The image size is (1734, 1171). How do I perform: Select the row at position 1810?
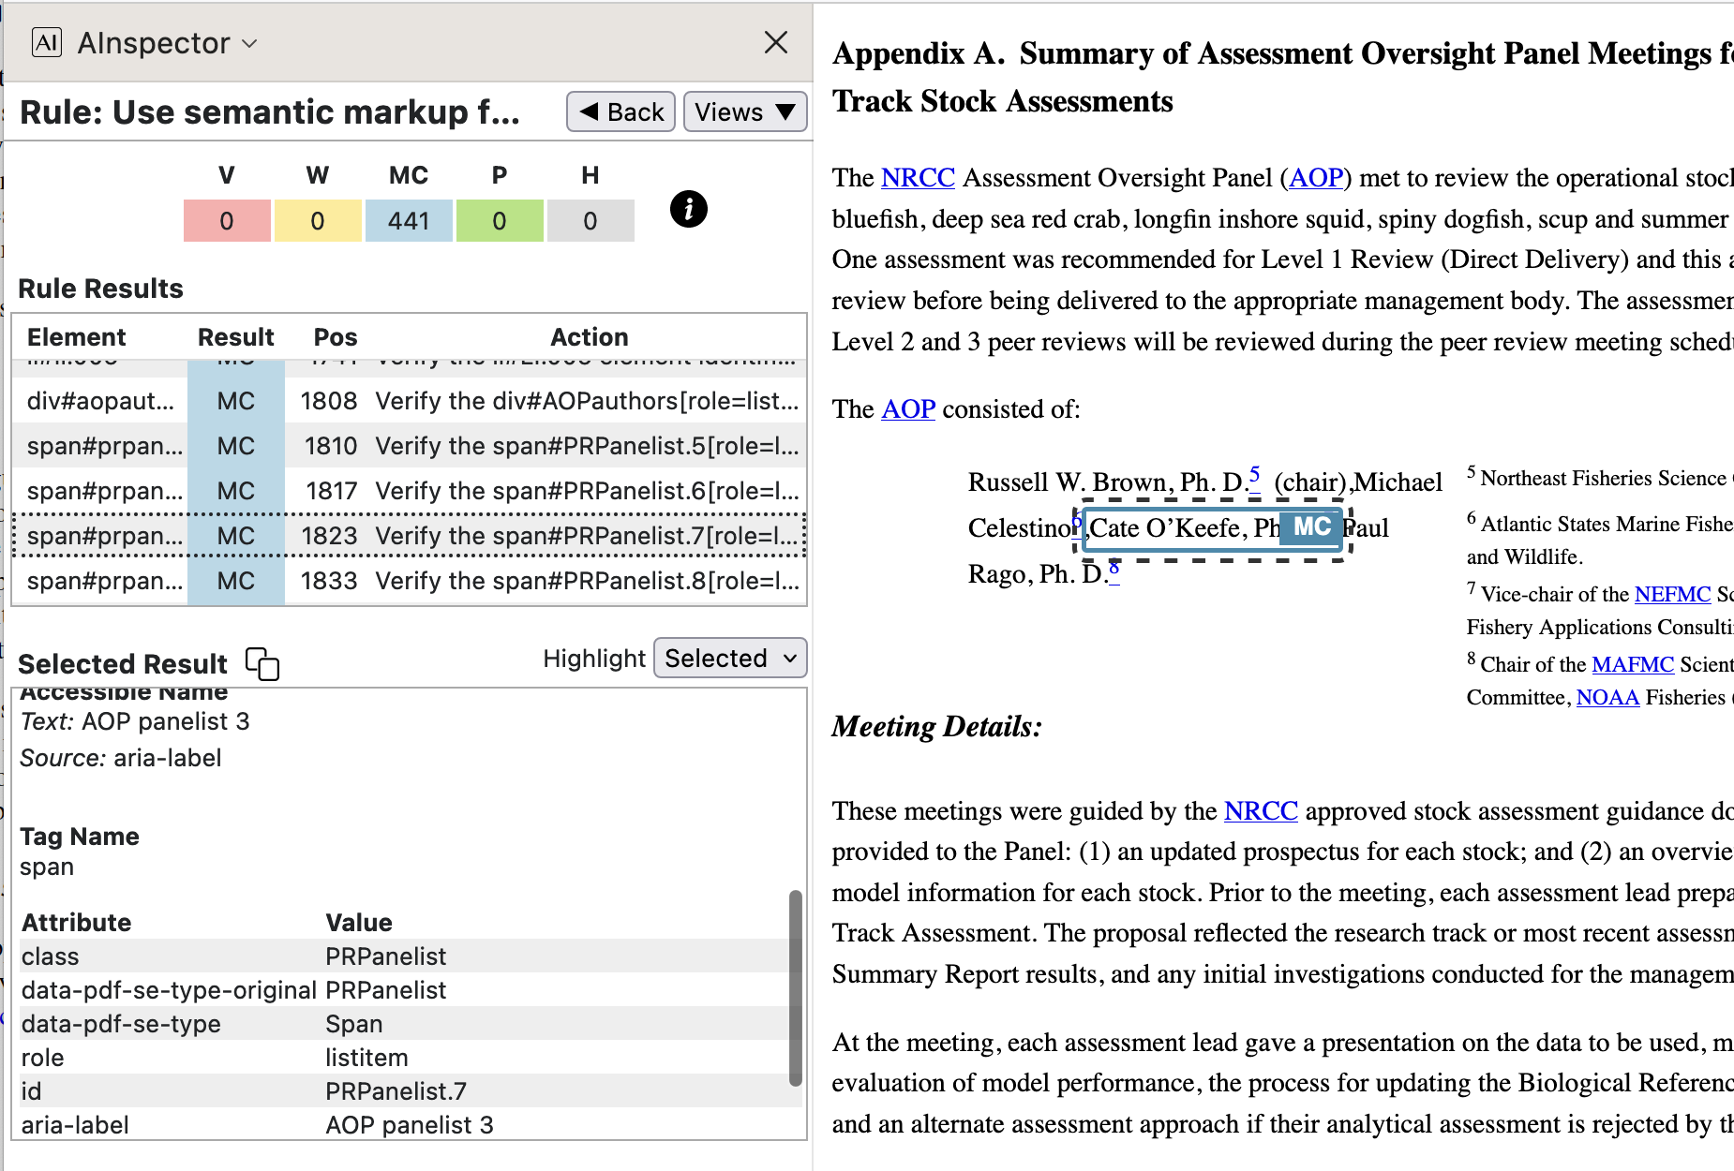(409, 446)
